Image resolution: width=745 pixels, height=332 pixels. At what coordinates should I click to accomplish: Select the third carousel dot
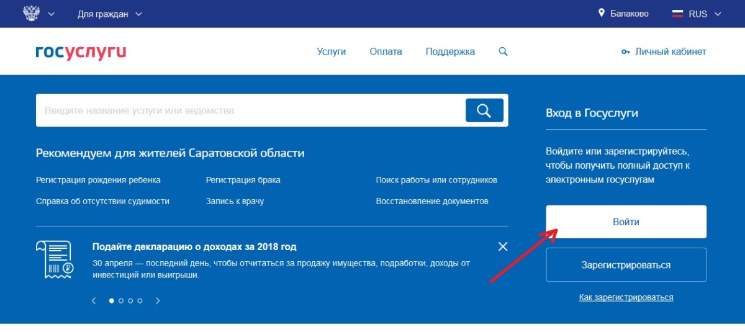(130, 300)
